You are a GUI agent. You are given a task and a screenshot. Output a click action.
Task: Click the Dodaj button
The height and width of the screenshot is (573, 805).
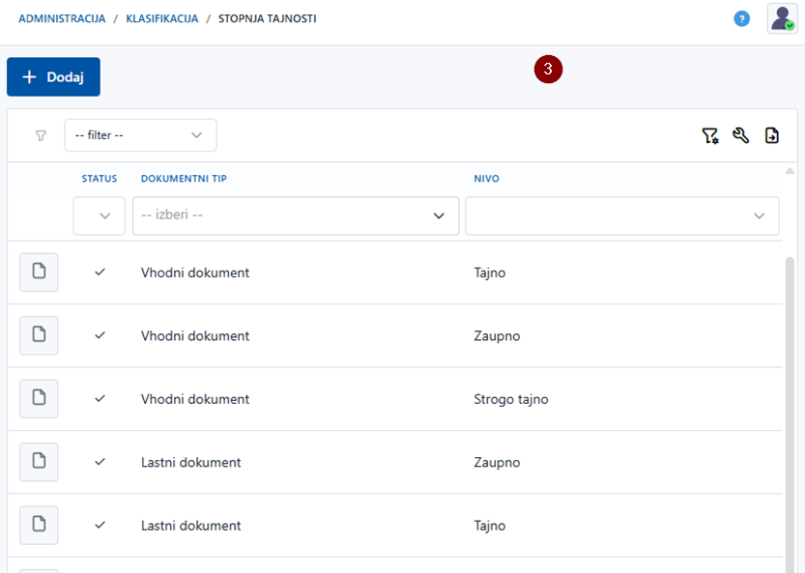(53, 77)
